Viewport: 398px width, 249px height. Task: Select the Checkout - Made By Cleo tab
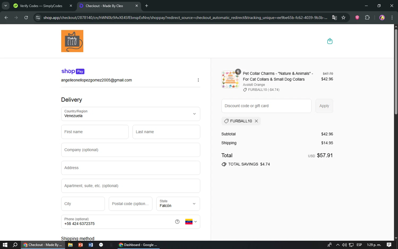104,6
